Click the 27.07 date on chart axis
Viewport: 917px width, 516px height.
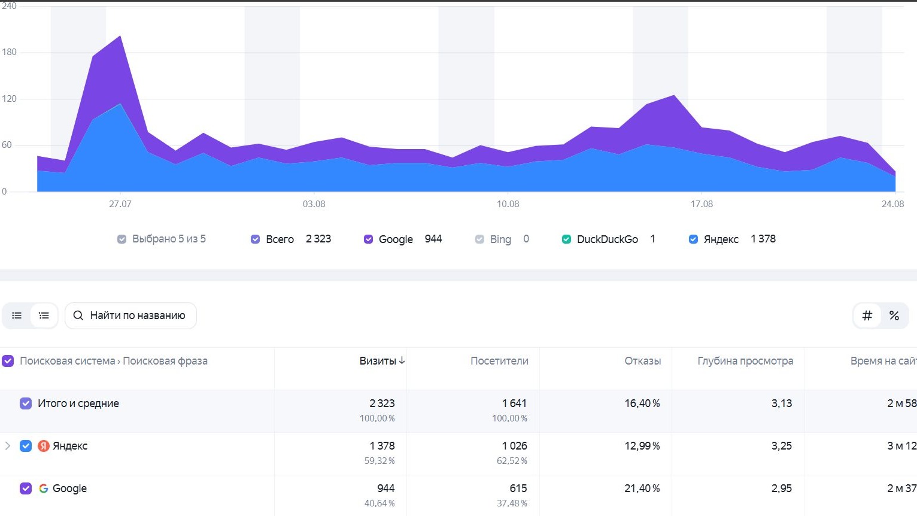[x=120, y=204]
